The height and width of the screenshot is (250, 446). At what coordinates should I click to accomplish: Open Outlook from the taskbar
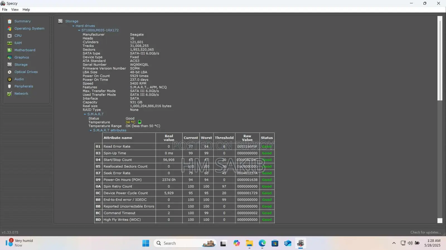click(x=288, y=243)
